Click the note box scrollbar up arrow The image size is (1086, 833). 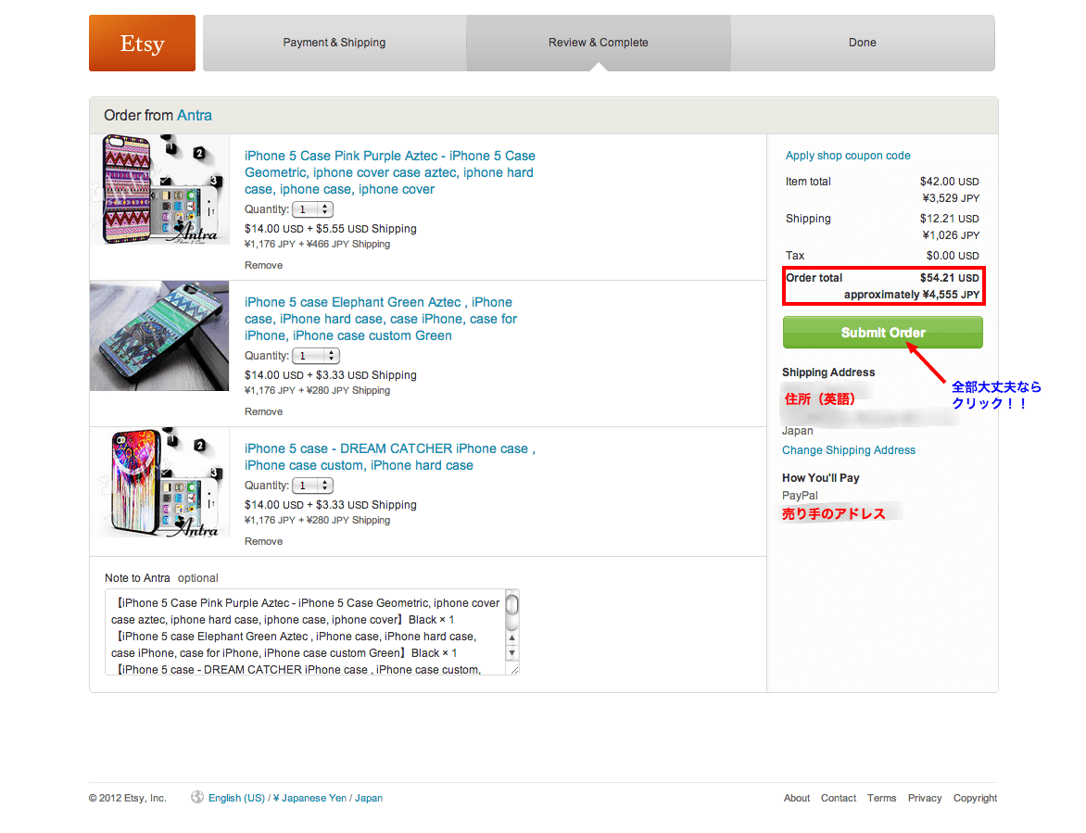[511, 637]
